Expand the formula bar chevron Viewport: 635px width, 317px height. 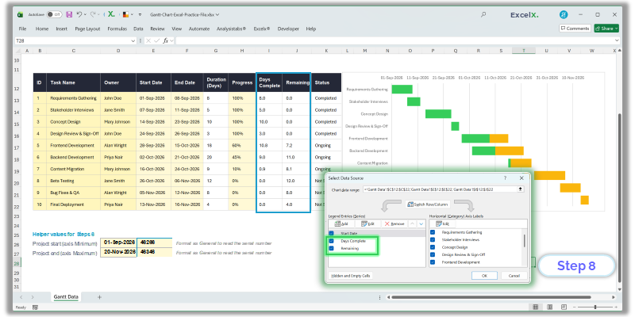pyautogui.click(x=618, y=40)
